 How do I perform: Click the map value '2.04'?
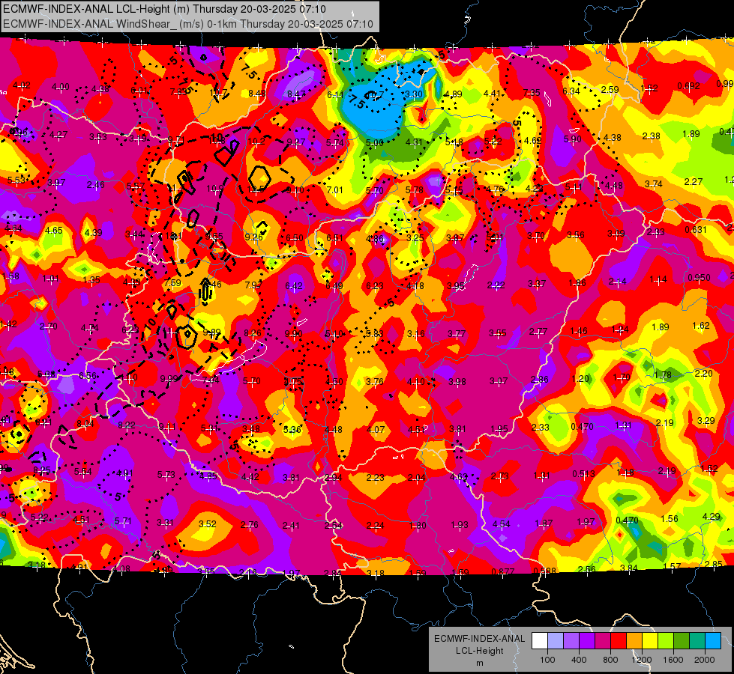417,477
